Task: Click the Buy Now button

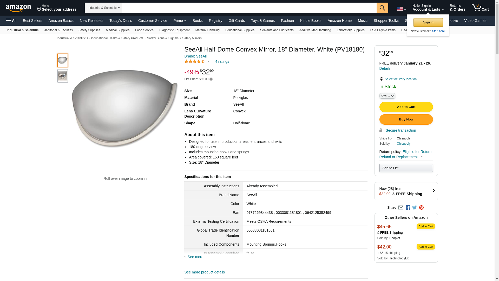Action: click(406, 119)
